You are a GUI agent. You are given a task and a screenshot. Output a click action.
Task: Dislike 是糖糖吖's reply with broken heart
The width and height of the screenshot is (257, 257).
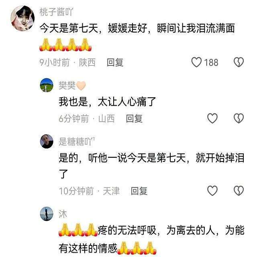239,191
